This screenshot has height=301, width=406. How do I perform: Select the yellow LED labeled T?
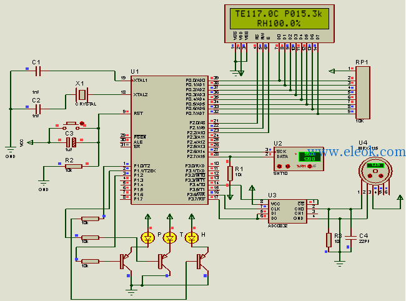tap(170, 237)
